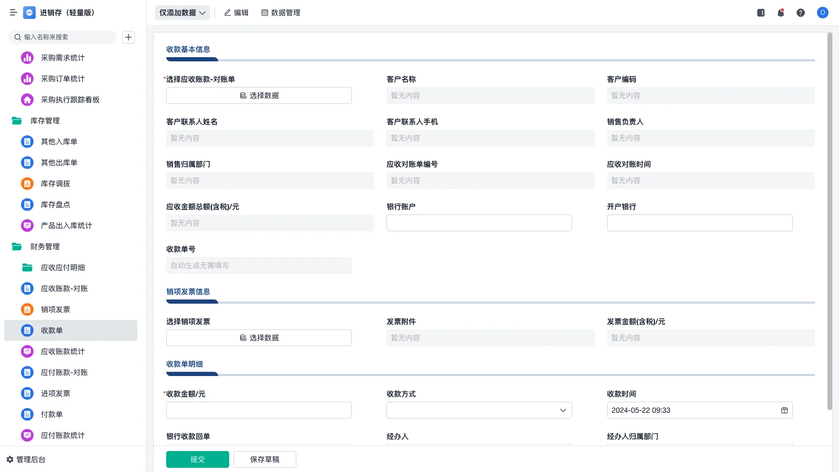The image size is (839, 472).
Task: Click 选择数据 under 选择销项发票
Action: [x=259, y=338]
